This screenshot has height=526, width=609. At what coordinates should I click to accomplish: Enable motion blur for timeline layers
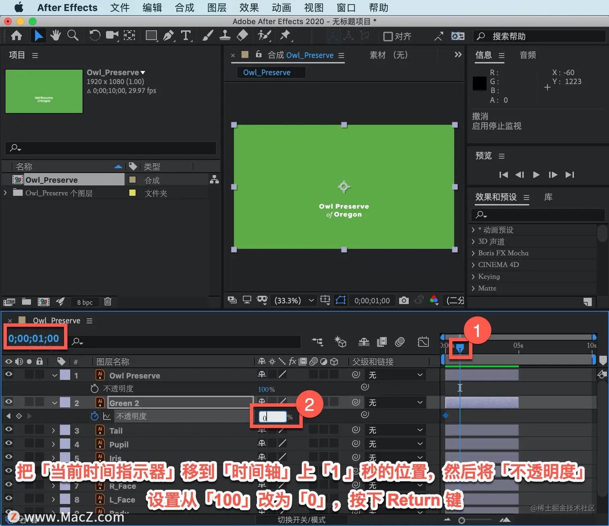pyautogui.click(x=400, y=342)
